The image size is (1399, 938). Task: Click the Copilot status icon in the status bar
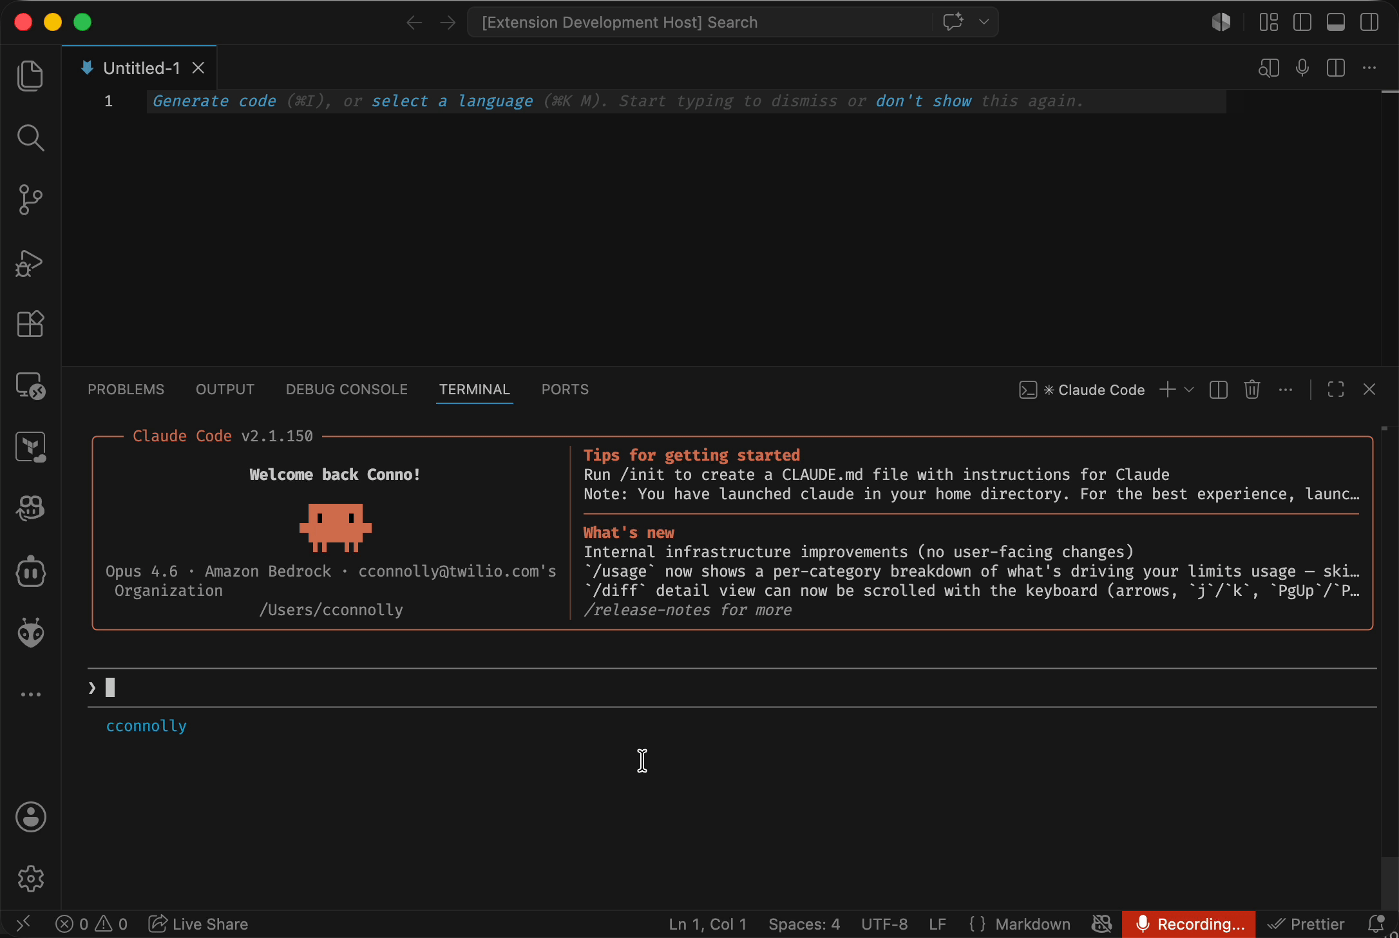1101,924
